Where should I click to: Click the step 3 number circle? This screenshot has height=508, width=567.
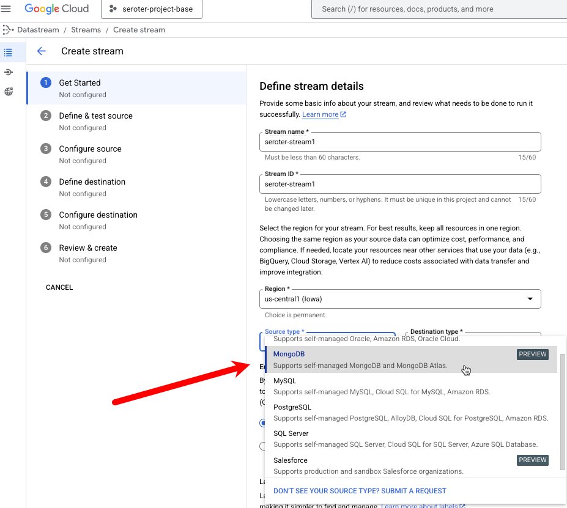click(x=45, y=149)
